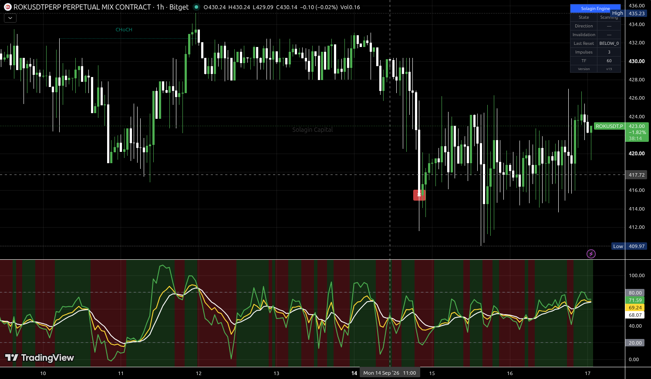Click the ROKUSDT symbol logo icon
Viewport: 651px width, 379px height.
coord(8,7)
